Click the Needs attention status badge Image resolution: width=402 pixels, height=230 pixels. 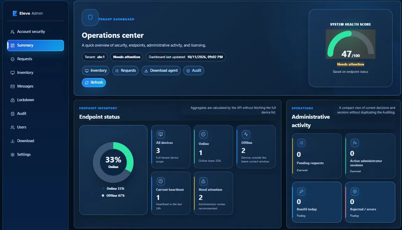(x=127, y=57)
